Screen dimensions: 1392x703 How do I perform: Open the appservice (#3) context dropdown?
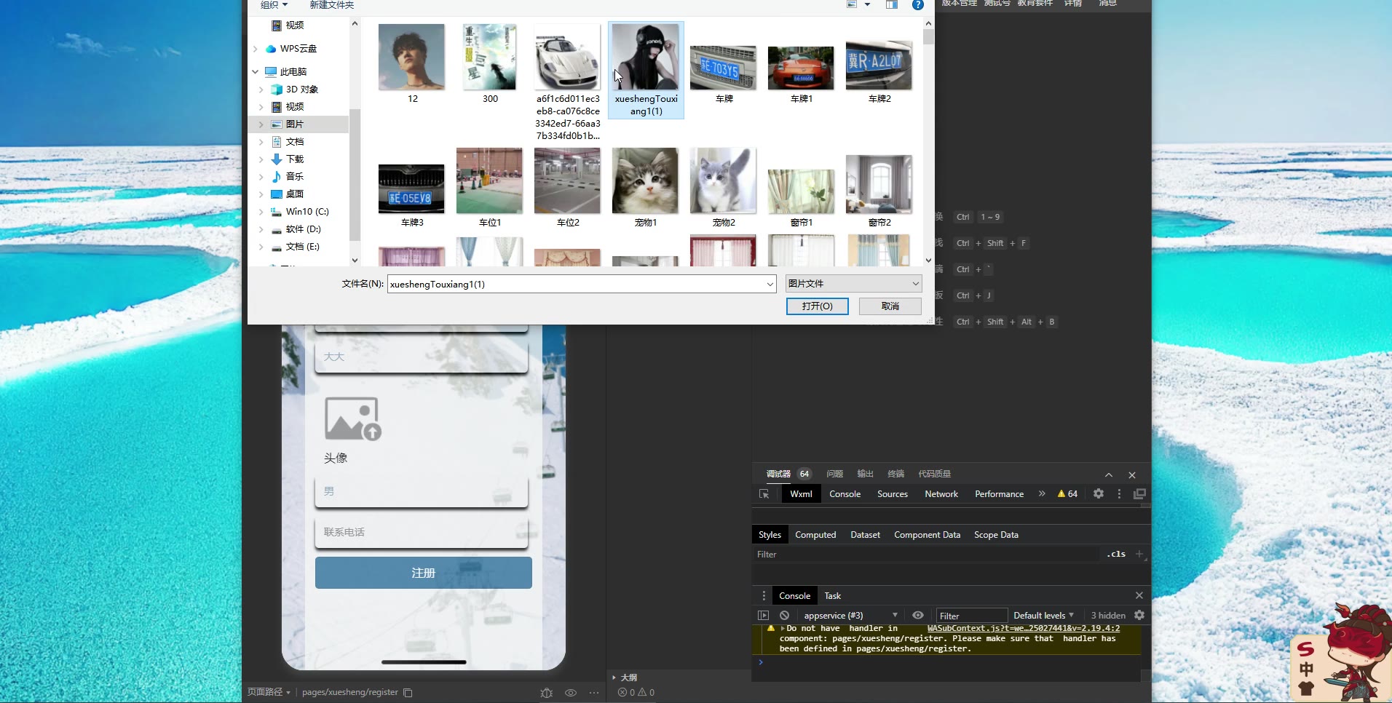(850, 615)
